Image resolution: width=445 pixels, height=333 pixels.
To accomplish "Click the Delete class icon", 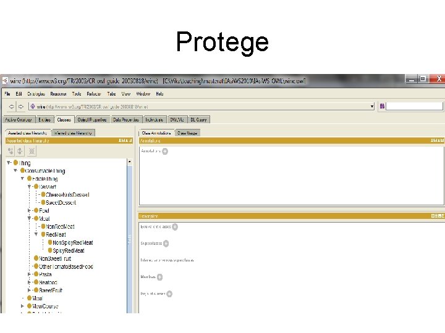I will (x=32, y=151).
